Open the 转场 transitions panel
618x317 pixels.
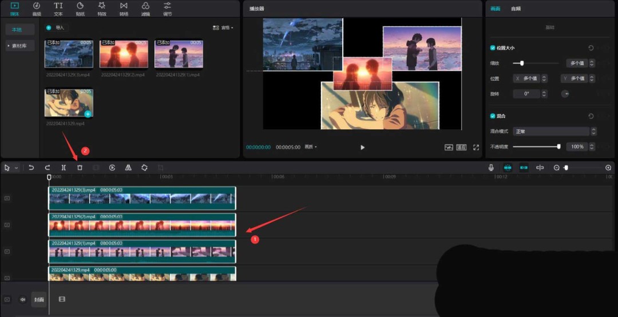(124, 8)
